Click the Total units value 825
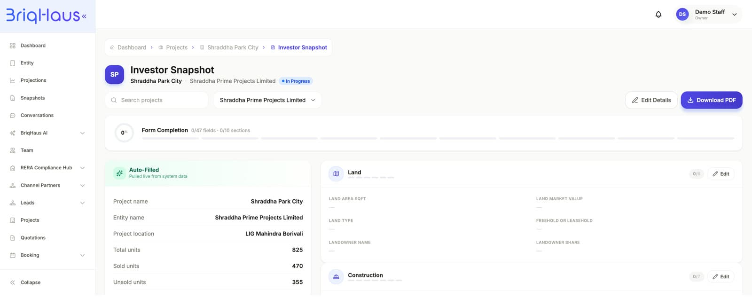This screenshot has width=752, height=298. (x=298, y=250)
